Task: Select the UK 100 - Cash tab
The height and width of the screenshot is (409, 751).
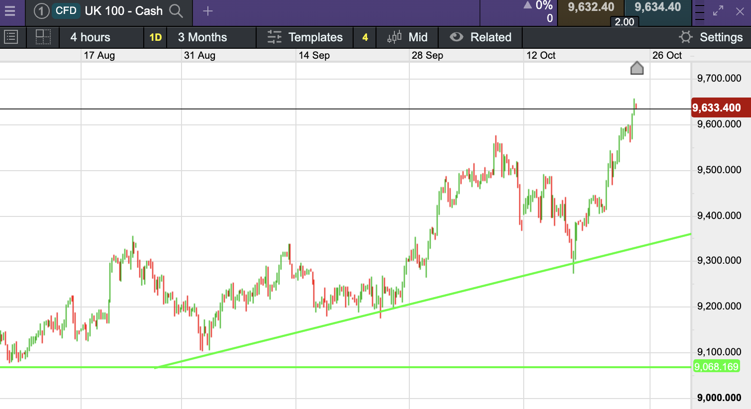Action: tap(124, 11)
